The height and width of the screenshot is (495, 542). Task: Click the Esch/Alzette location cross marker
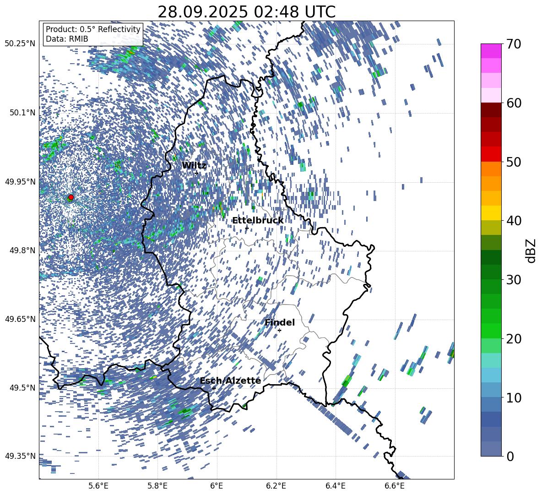tap(214, 388)
